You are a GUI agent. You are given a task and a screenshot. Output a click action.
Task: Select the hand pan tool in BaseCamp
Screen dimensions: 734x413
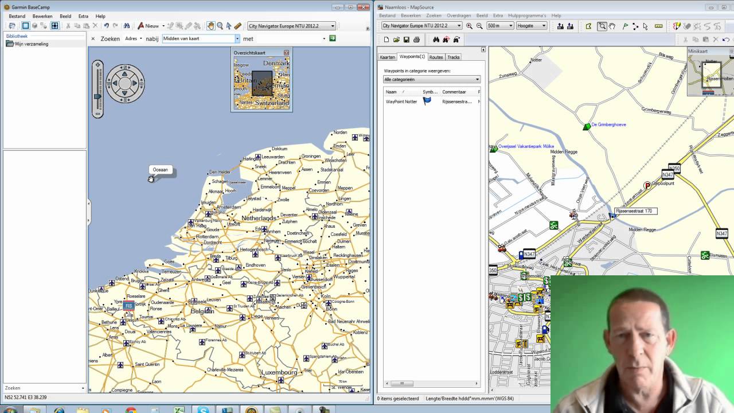[211, 26]
